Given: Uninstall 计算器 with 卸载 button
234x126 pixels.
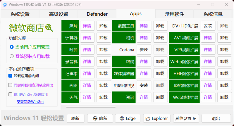Looking at the screenshot, I should coord(104,38).
